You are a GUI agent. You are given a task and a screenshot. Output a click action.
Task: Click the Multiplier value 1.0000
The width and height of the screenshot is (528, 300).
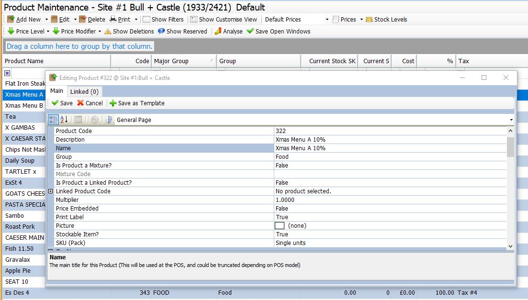[390, 200]
